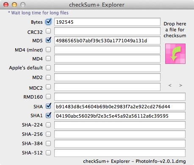Image resolution: width=194 pixels, height=165 pixels.
Task: Click the 'Apple's default' label
Action: coord(26,68)
